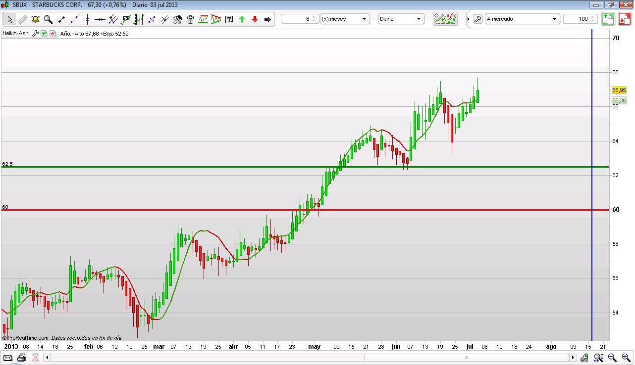Click the horizontal scrollbar left arrow
Screen dimensions: 635x365
(47, 358)
